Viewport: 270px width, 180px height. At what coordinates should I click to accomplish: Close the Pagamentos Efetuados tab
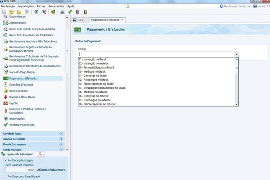[x=122, y=20]
